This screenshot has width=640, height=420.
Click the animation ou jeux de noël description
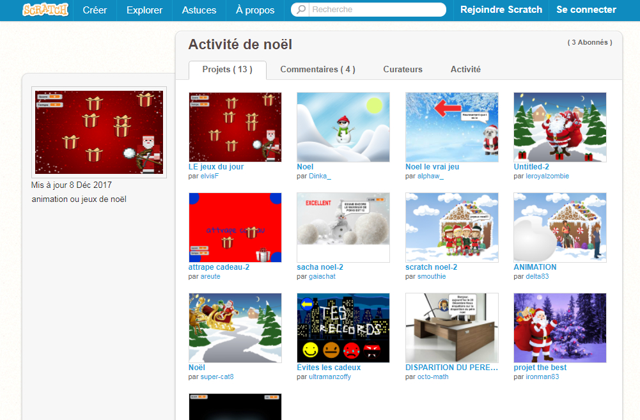[79, 199]
